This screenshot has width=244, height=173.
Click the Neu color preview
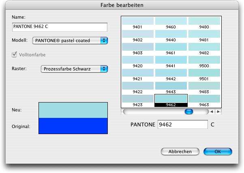pyautogui.click(x=73, y=110)
